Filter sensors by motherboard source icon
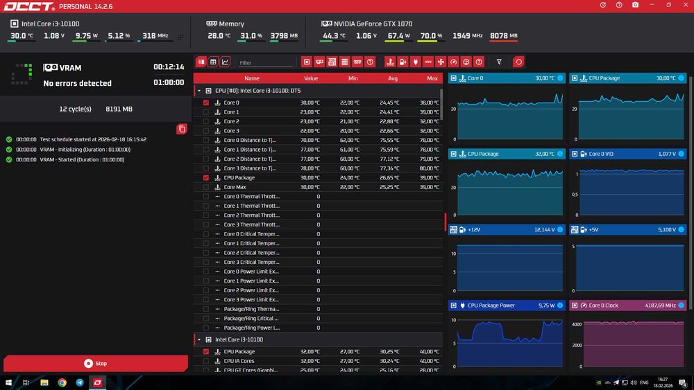Viewport: 694px width, 390px height. [x=332, y=62]
